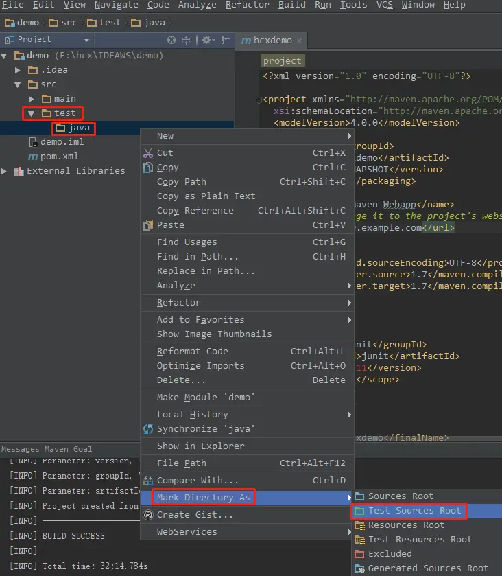Screen dimensions: 502x576
Task: Click the Compare With icon
Action: (148, 481)
